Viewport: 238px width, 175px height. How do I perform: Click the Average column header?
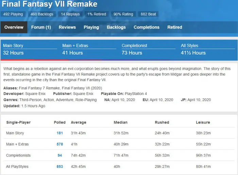point(79,122)
